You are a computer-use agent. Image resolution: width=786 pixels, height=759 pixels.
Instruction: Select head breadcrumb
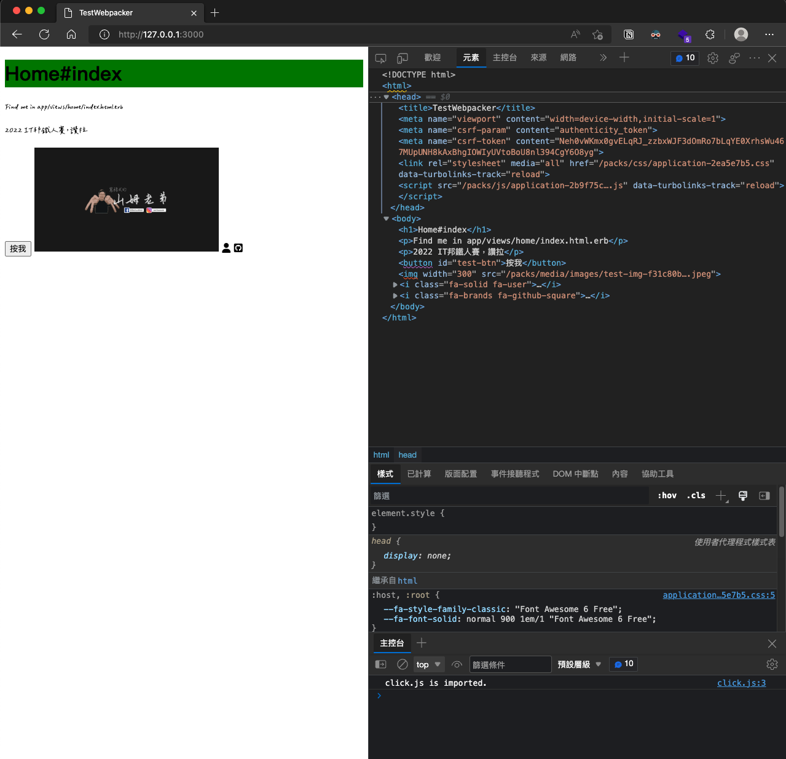point(407,455)
